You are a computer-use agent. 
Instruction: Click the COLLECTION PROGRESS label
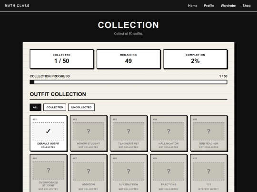pyautogui.click(x=49, y=76)
